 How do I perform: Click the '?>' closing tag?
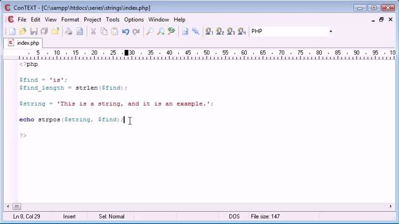(x=23, y=136)
